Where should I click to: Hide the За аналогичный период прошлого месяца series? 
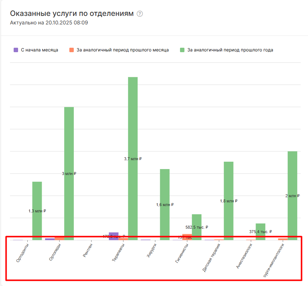[122, 50]
